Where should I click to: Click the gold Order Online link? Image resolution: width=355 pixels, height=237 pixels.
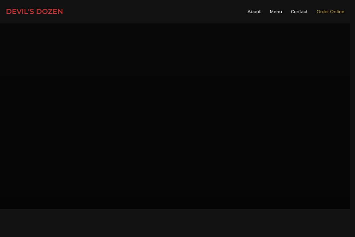[330, 12]
